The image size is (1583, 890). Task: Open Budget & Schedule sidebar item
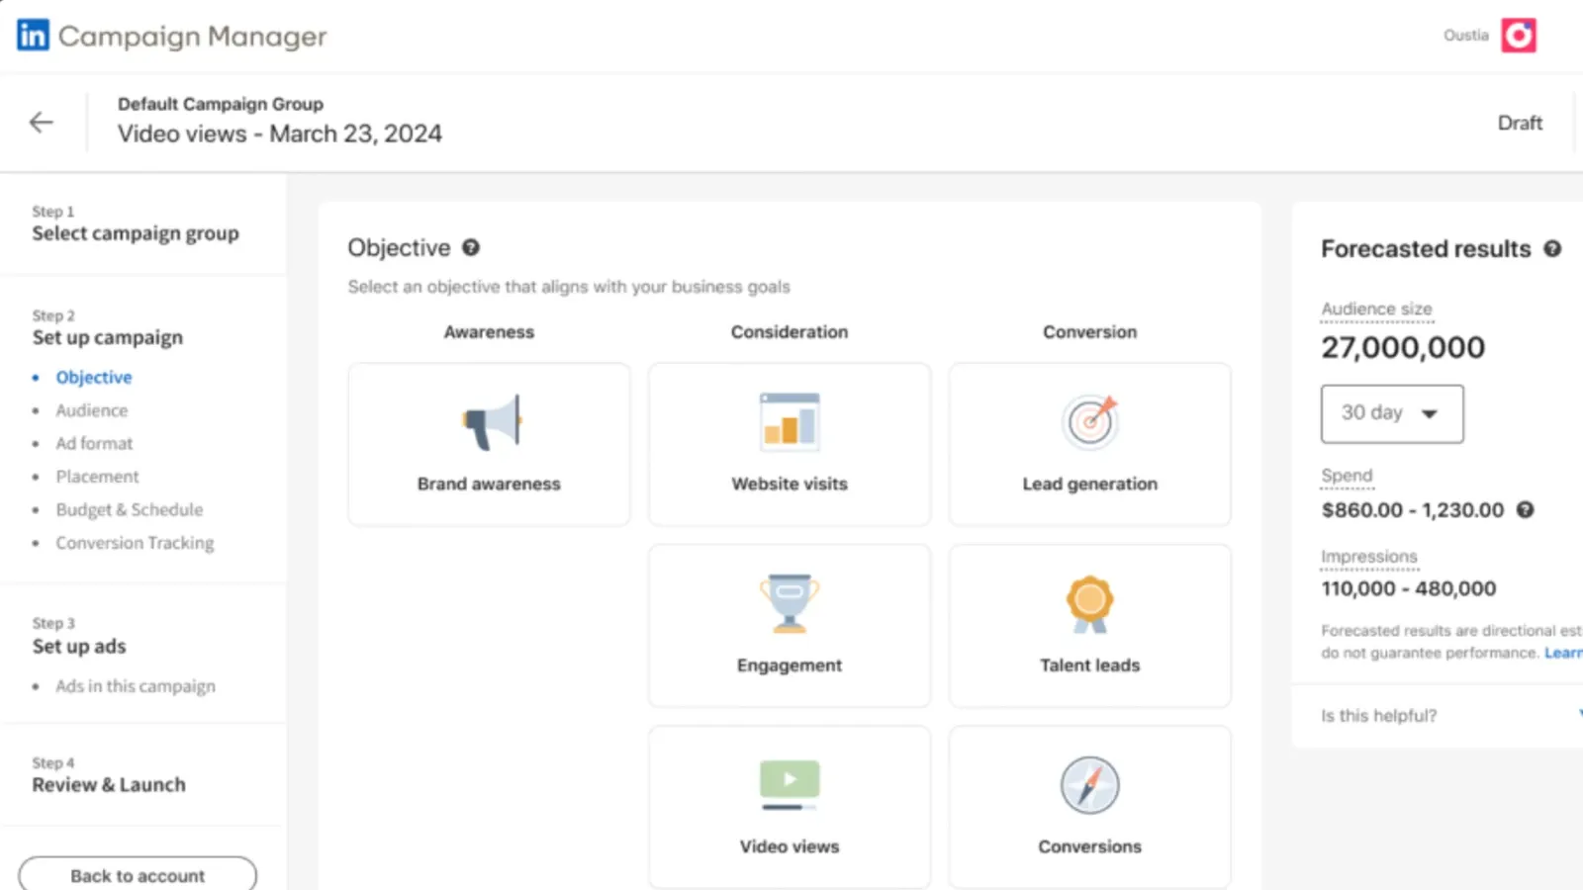(x=130, y=510)
